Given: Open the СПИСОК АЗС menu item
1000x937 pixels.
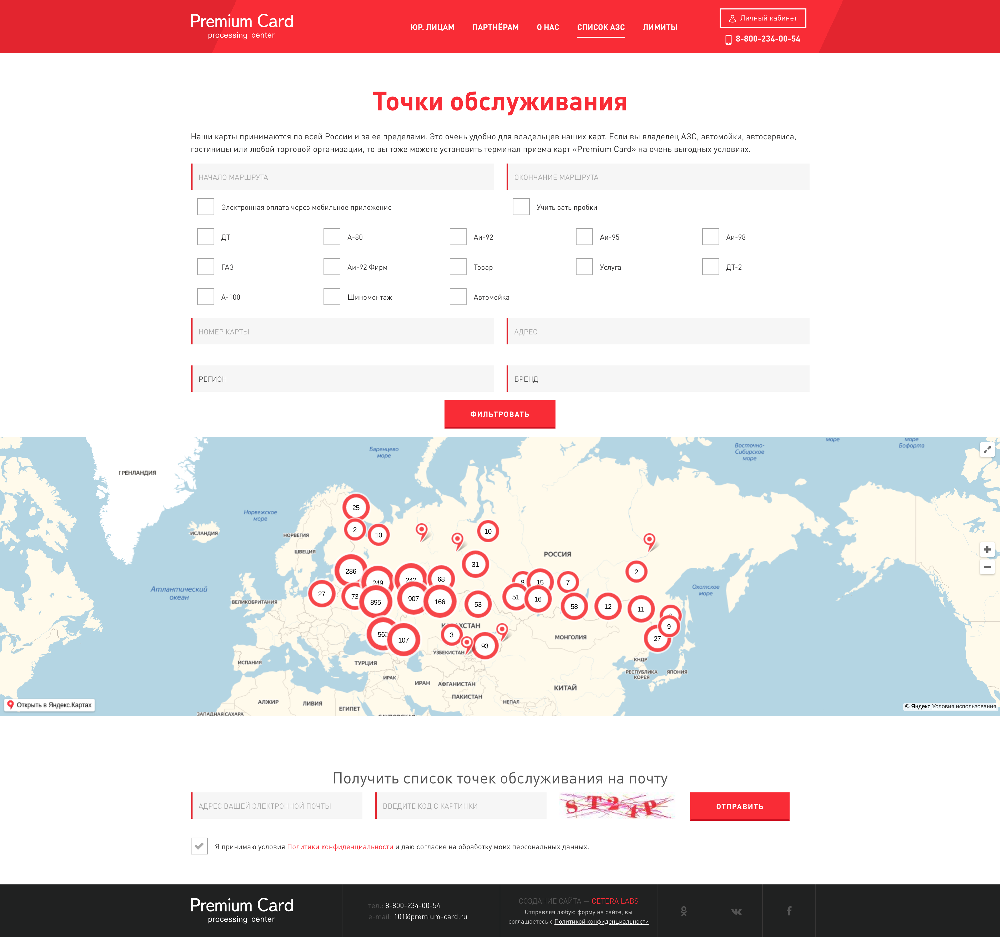Looking at the screenshot, I should (x=601, y=28).
